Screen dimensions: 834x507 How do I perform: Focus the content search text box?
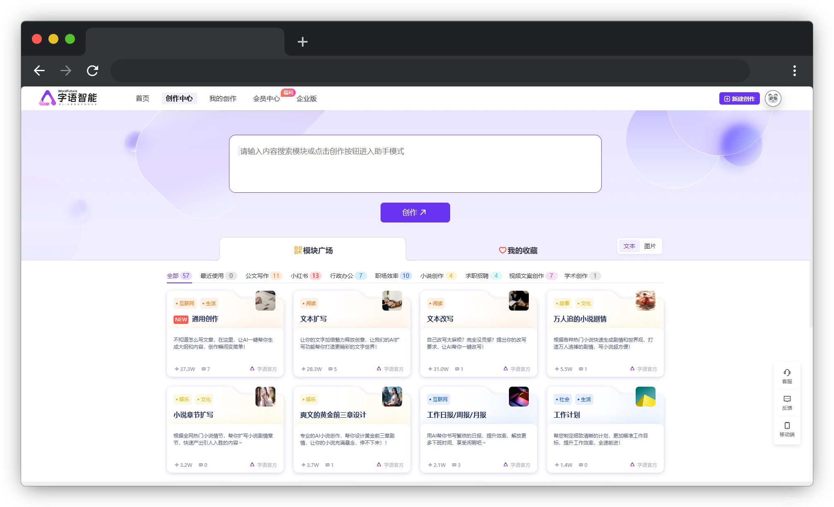415,164
